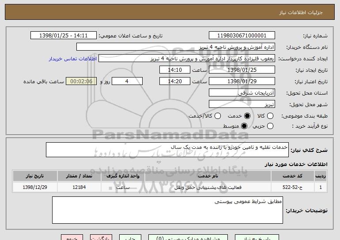This screenshot has width=340, height=240.
Task: Click the city field تبریز
Action: point(242,104)
